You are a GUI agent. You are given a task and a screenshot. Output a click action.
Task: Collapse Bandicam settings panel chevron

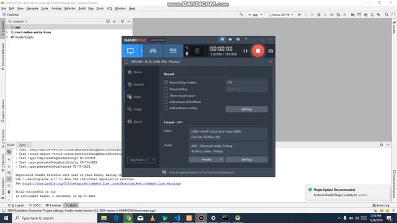pyautogui.click(x=270, y=62)
